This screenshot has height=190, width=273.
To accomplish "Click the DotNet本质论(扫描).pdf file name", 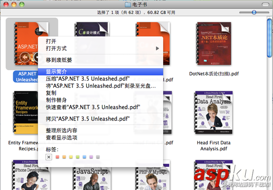I will [214, 74].
